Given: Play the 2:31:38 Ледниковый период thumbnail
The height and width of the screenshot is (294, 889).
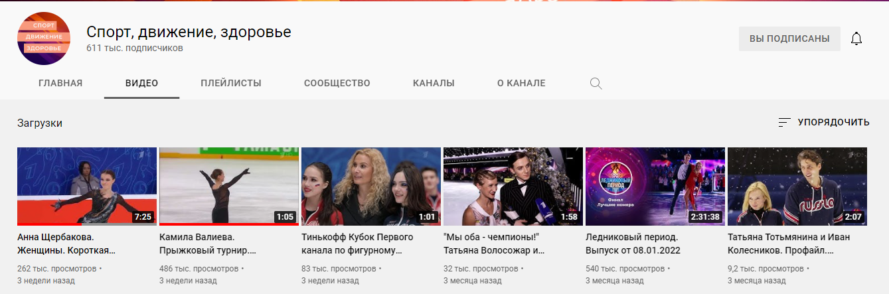Looking at the screenshot, I should pyautogui.click(x=655, y=186).
